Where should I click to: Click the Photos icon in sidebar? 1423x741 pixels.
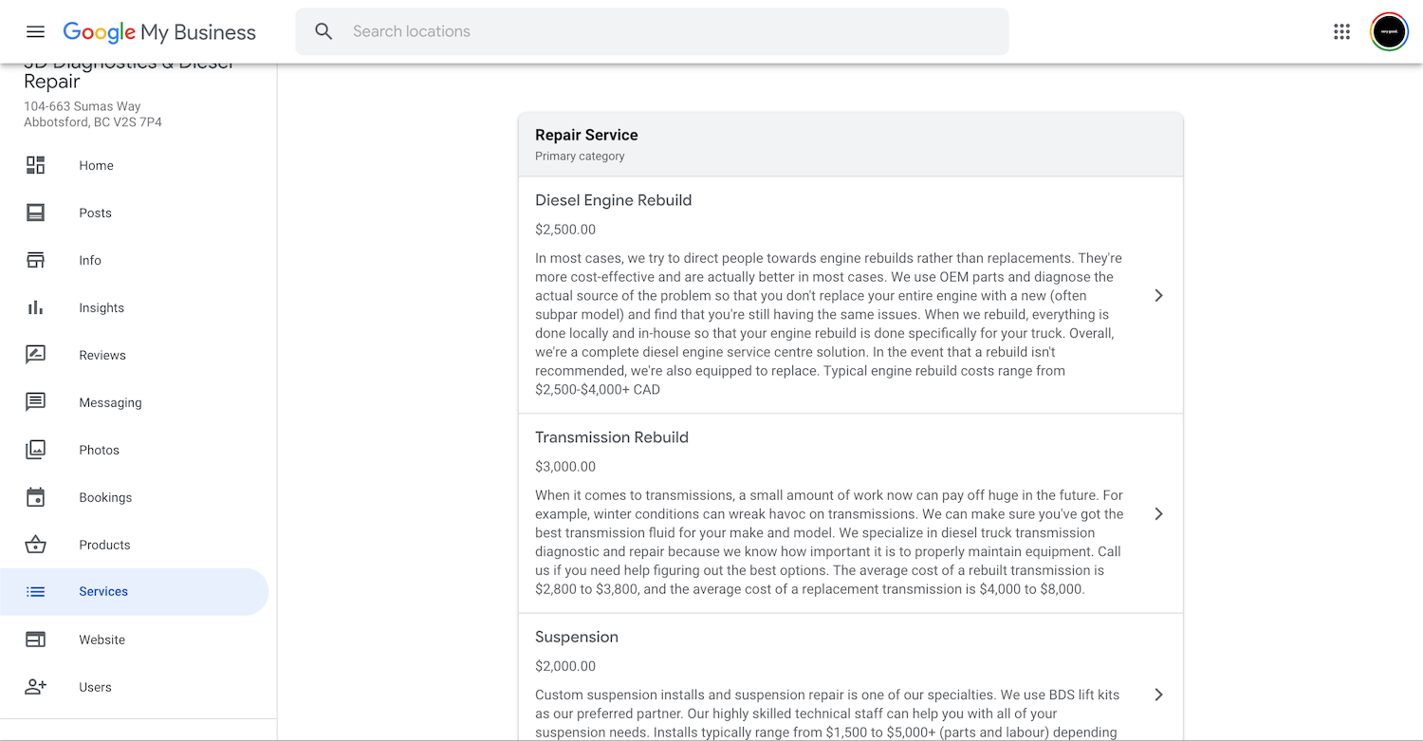click(x=35, y=450)
